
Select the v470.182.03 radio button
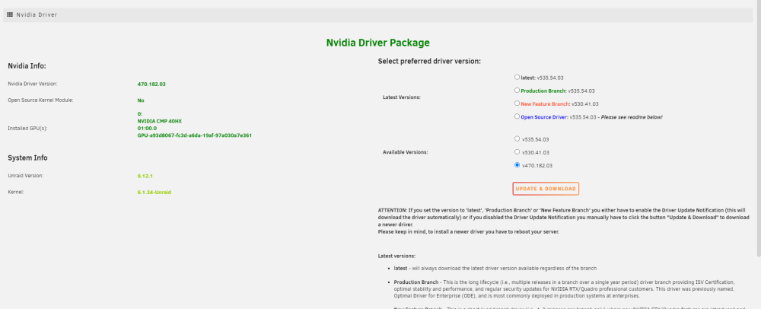517,165
